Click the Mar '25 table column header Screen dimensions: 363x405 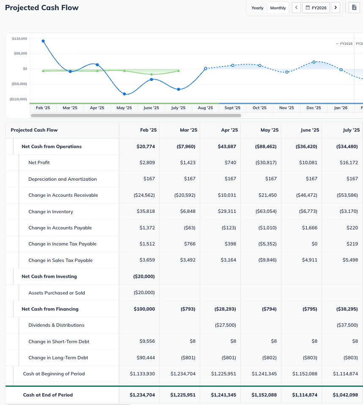click(x=188, y=130)
